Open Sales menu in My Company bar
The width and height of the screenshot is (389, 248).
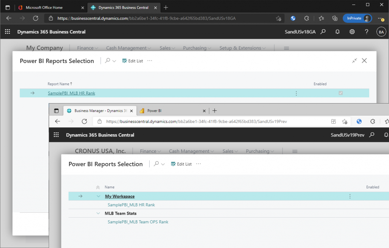pyautogui.click(x=167, y=48)
